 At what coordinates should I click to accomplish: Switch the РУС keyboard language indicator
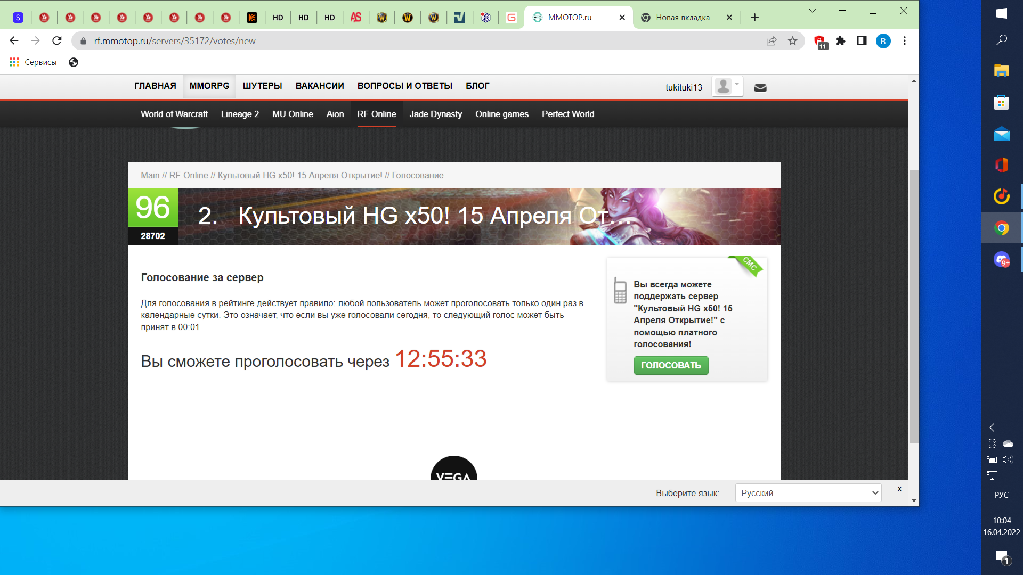pos(1002,495)
